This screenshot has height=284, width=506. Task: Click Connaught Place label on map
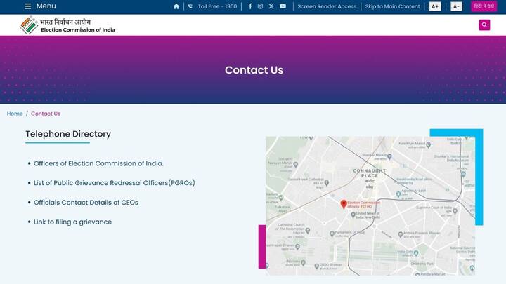(370, 173)
